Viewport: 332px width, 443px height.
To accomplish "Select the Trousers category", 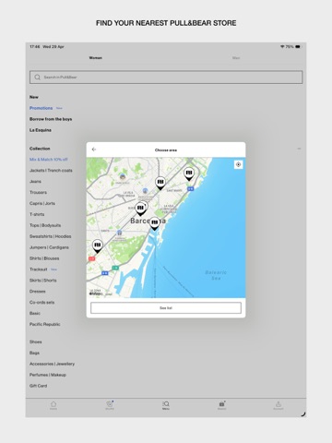I will pos(38,192).
